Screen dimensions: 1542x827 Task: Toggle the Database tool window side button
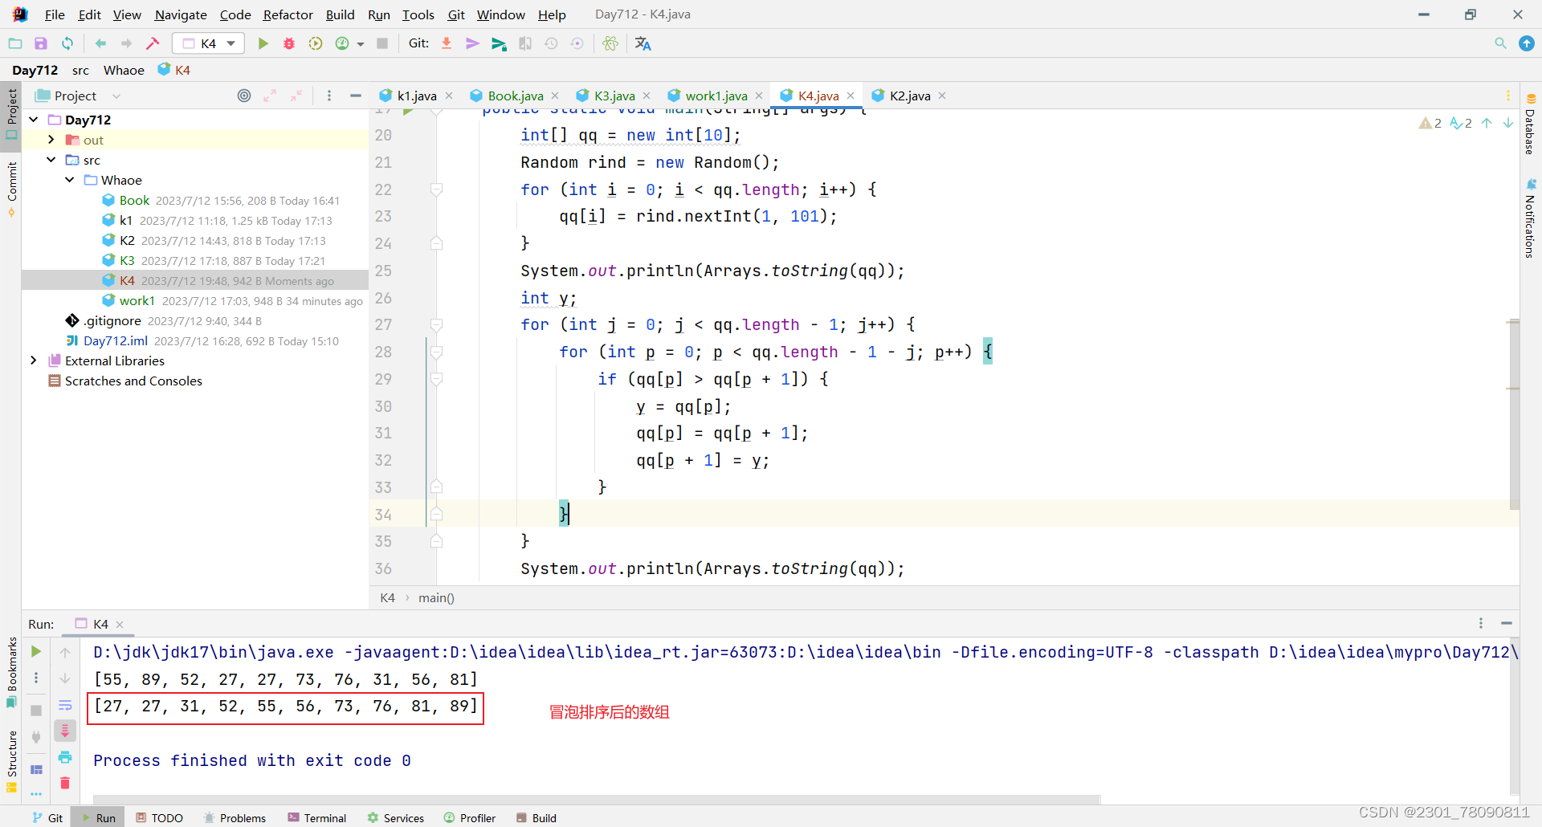[1530, 124]
